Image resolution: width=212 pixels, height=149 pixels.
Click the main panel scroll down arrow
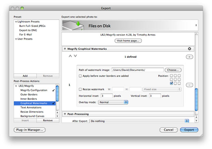pos(196,121)
